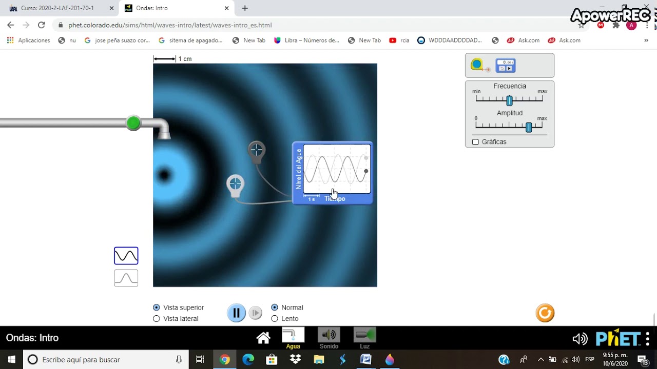This screenshot has height=369, width=657.
Task: Click the Amplitud slider thumb
Action: click(529, 128)
